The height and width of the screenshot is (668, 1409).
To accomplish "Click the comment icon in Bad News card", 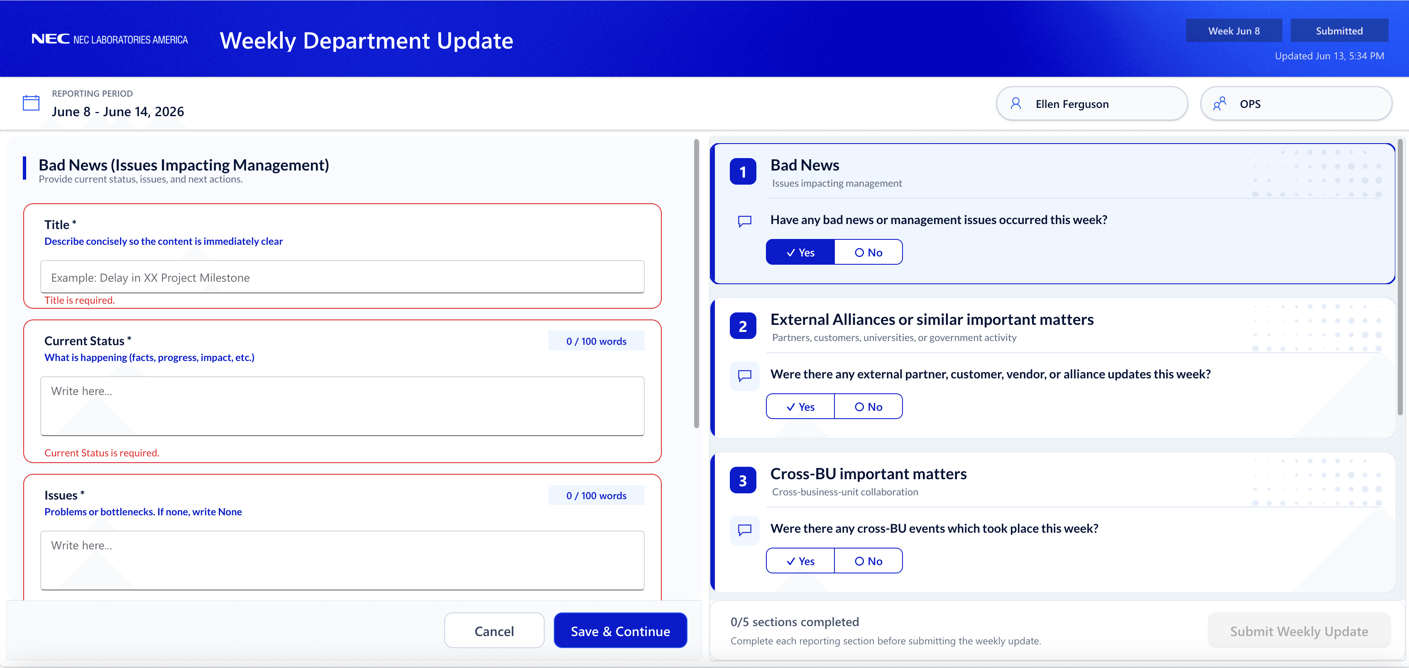I will point(744,221).
